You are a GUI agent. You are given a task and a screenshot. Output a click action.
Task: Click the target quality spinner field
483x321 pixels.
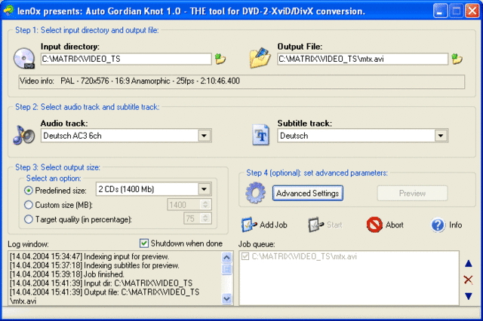coord(198,219)
